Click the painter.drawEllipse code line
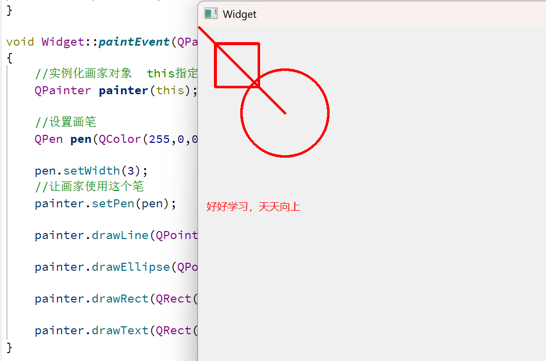The height and width of the screenshot is (361, 546). (x=116, y=267)
